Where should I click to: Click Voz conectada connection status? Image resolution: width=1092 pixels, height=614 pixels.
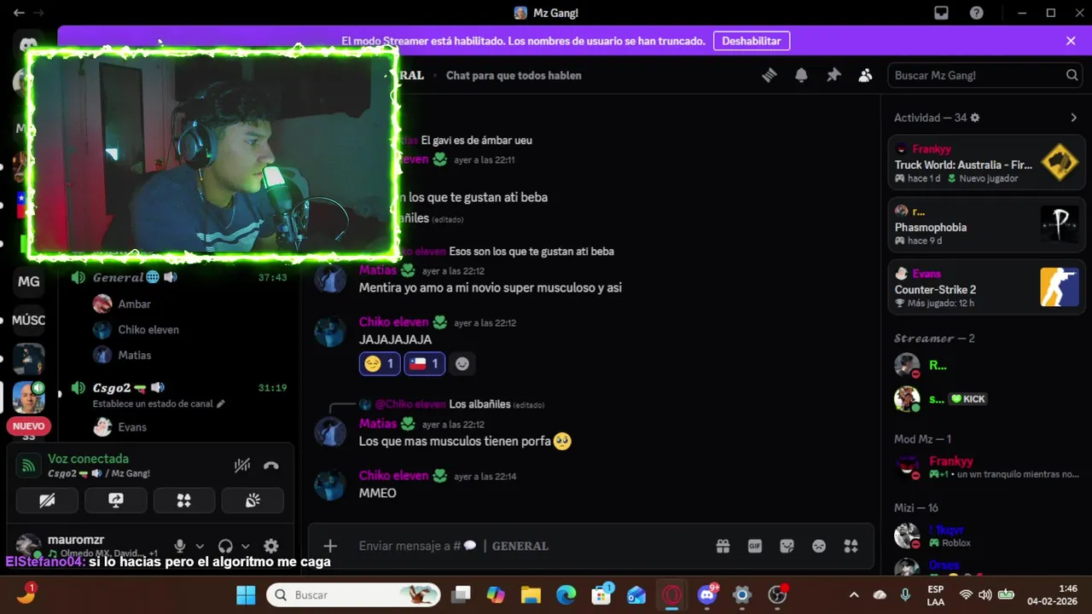point(88,459)
